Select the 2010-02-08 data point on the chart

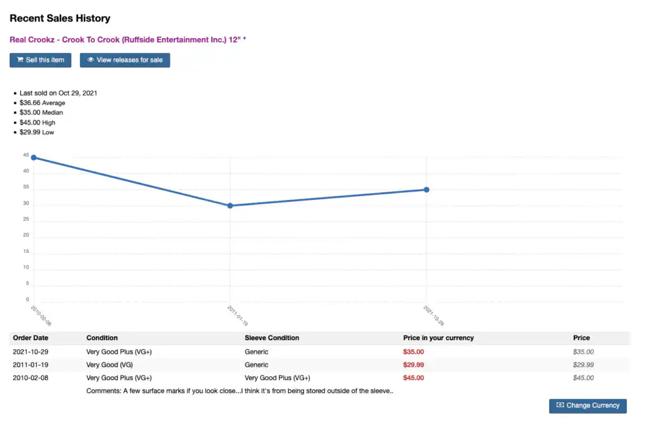(34, 157)
